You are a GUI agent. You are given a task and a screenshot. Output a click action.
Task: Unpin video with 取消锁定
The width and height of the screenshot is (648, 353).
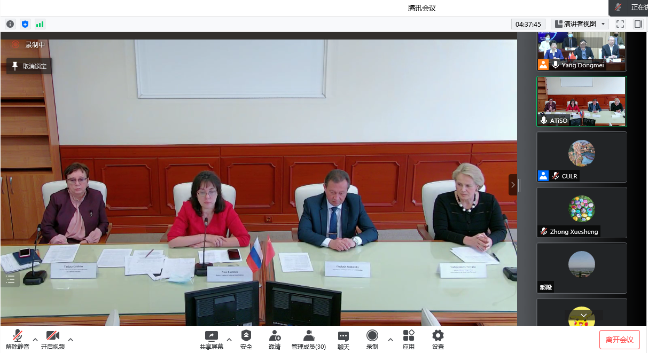(x=29, y=66)
